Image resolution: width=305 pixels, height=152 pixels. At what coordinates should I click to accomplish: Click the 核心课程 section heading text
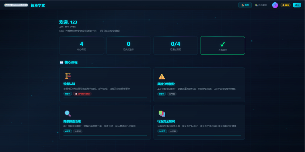click(x=71, y=62)
